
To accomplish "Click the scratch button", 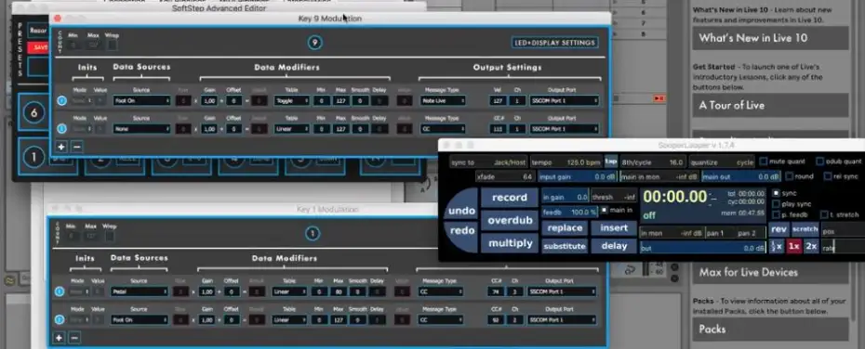I will tap(805, 229).
